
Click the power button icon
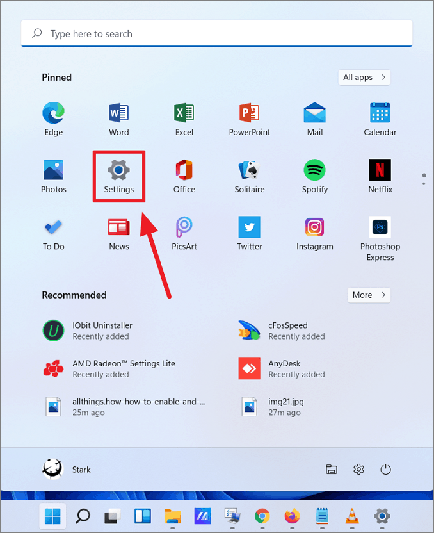[385, 470]
